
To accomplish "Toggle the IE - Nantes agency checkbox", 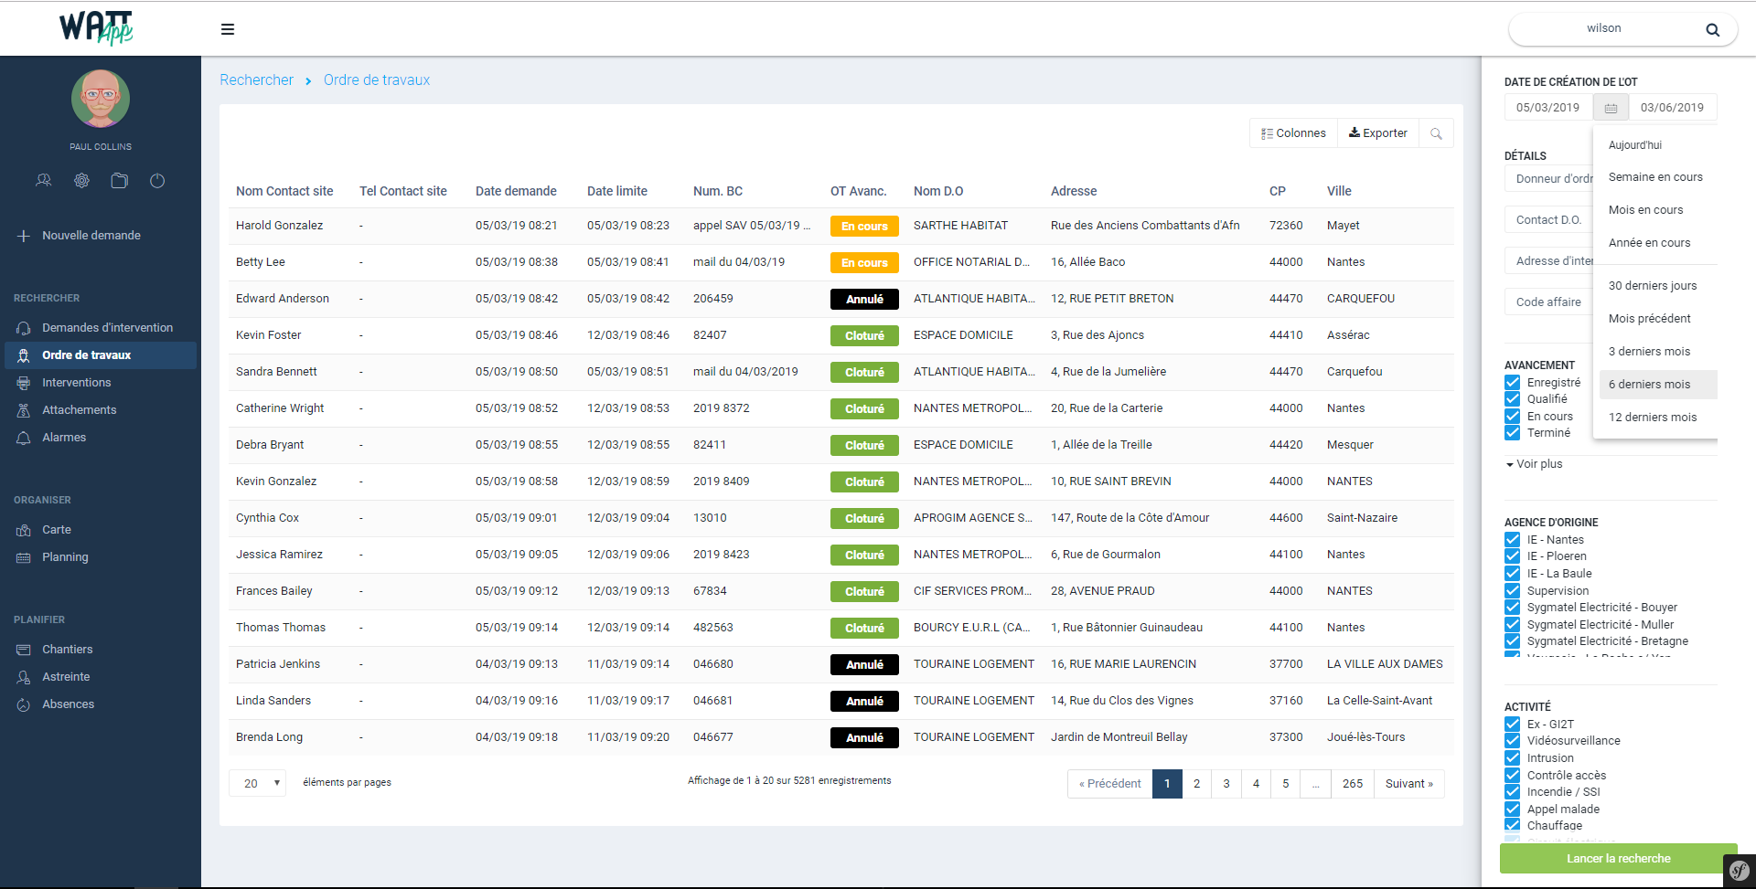I will coord(1513,539).
